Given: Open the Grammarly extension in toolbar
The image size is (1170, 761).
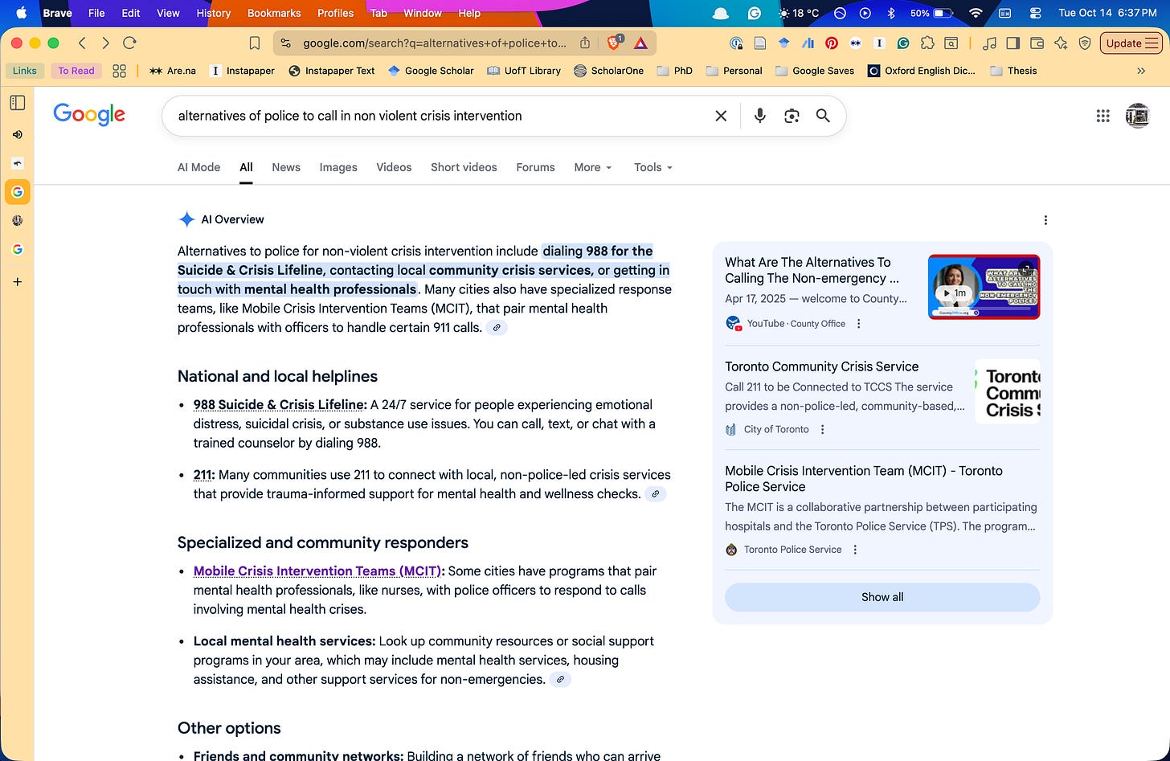Looking at the screenshot, I should point(903,43).
